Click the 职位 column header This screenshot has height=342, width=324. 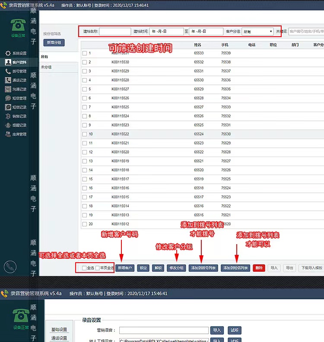click(x=273, y=45)
